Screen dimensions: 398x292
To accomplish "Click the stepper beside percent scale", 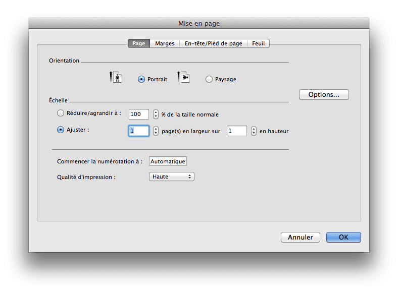I will coord(156,114).
